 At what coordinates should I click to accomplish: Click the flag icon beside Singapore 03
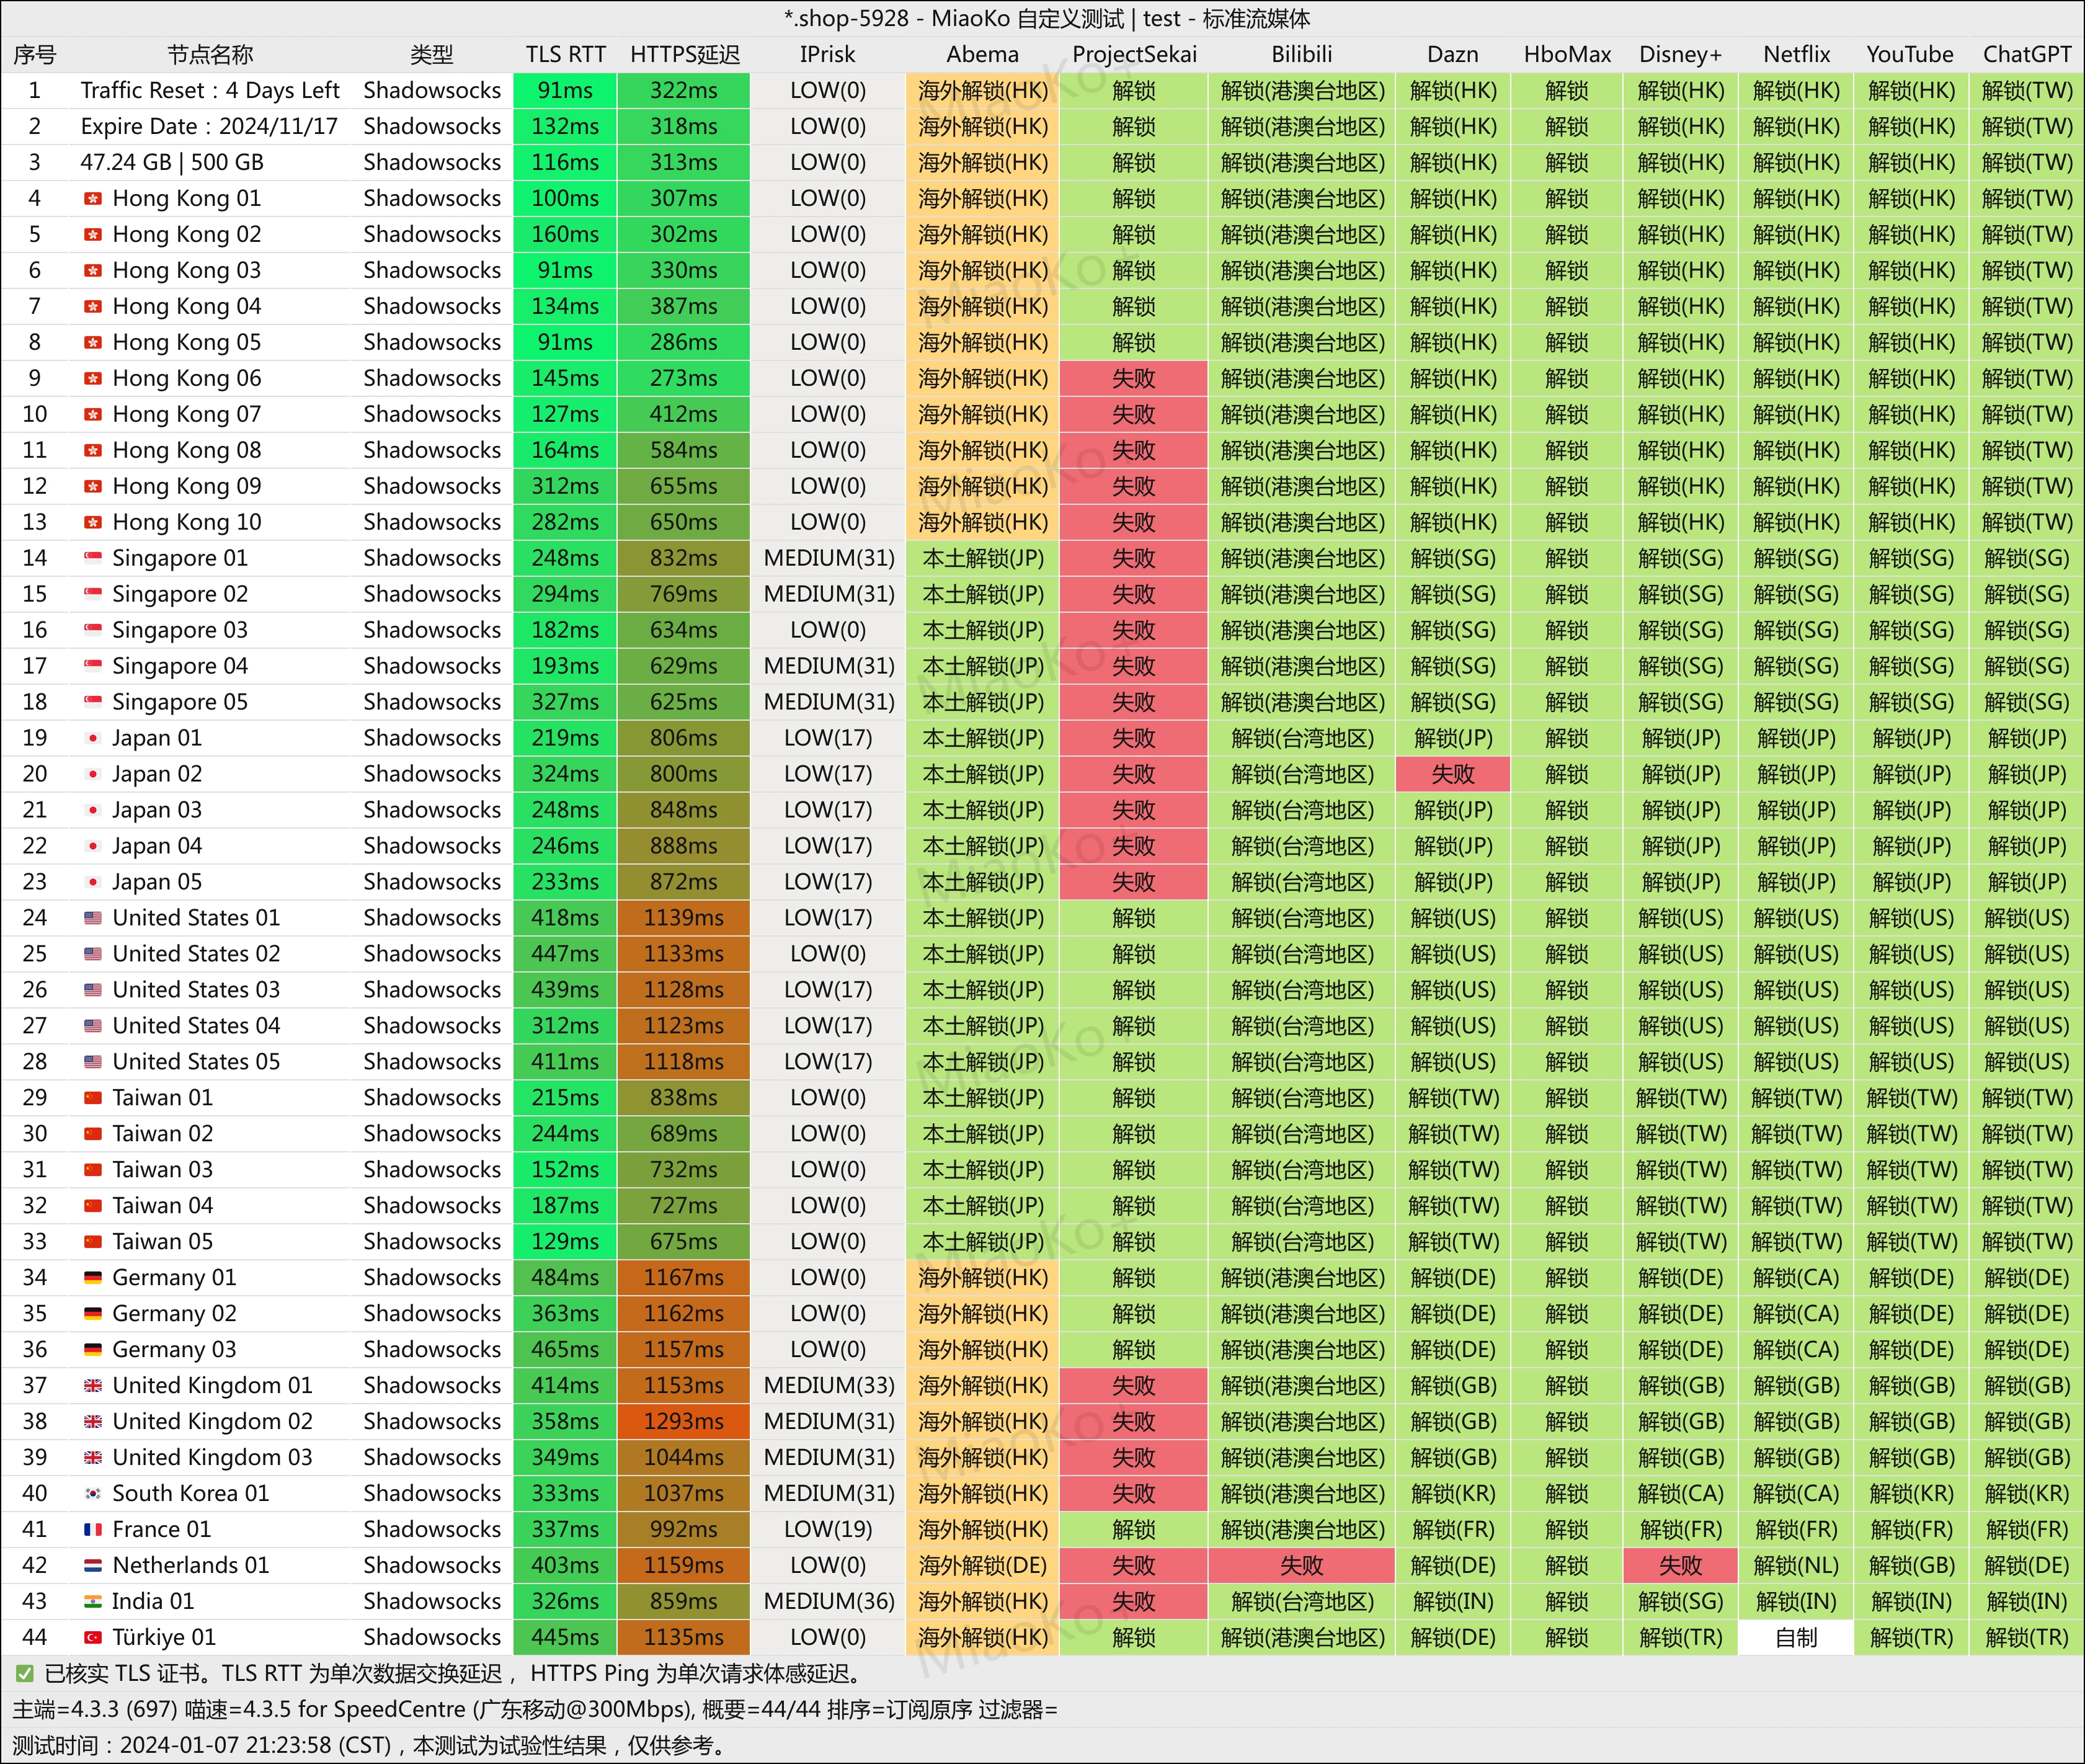click(93, 631)
